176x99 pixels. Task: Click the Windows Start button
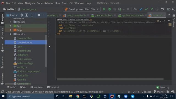point(3,96)
